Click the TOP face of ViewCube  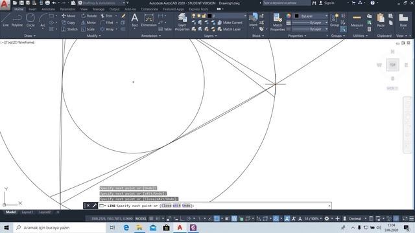pyautogui.click(x=392, y=65)
